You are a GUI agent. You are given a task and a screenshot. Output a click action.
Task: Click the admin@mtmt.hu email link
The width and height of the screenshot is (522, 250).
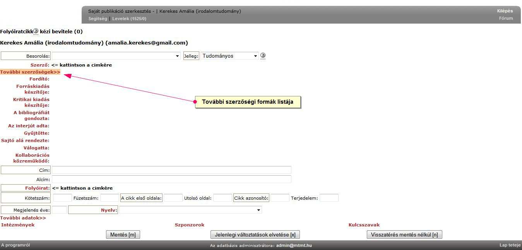click(x=294, y=245)
